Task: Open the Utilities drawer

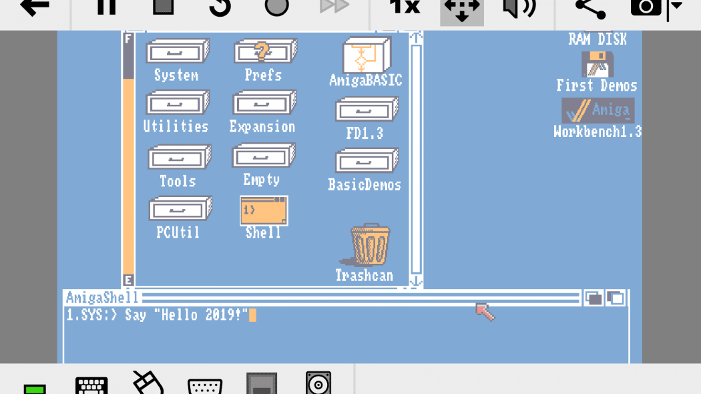Action: point(178,102)
